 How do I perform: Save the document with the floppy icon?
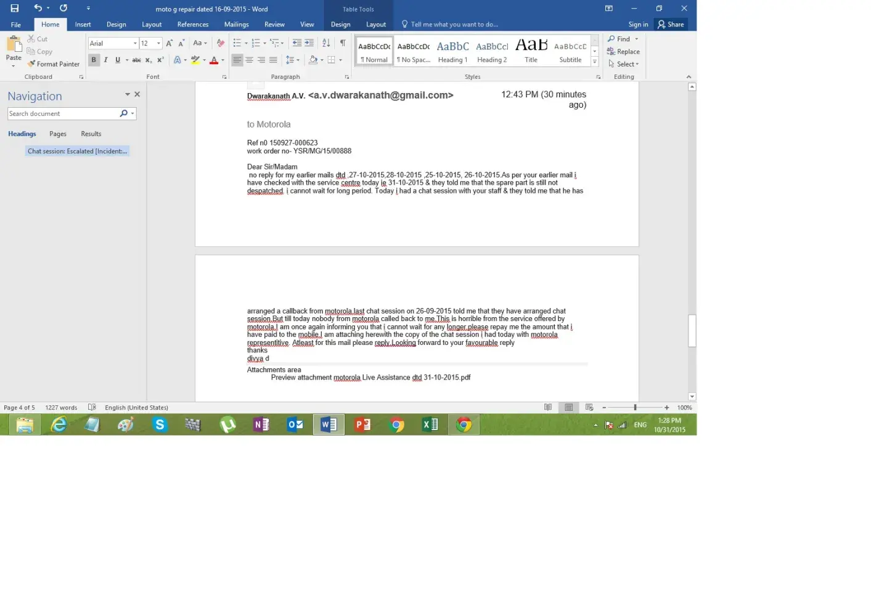click(15, 8)
